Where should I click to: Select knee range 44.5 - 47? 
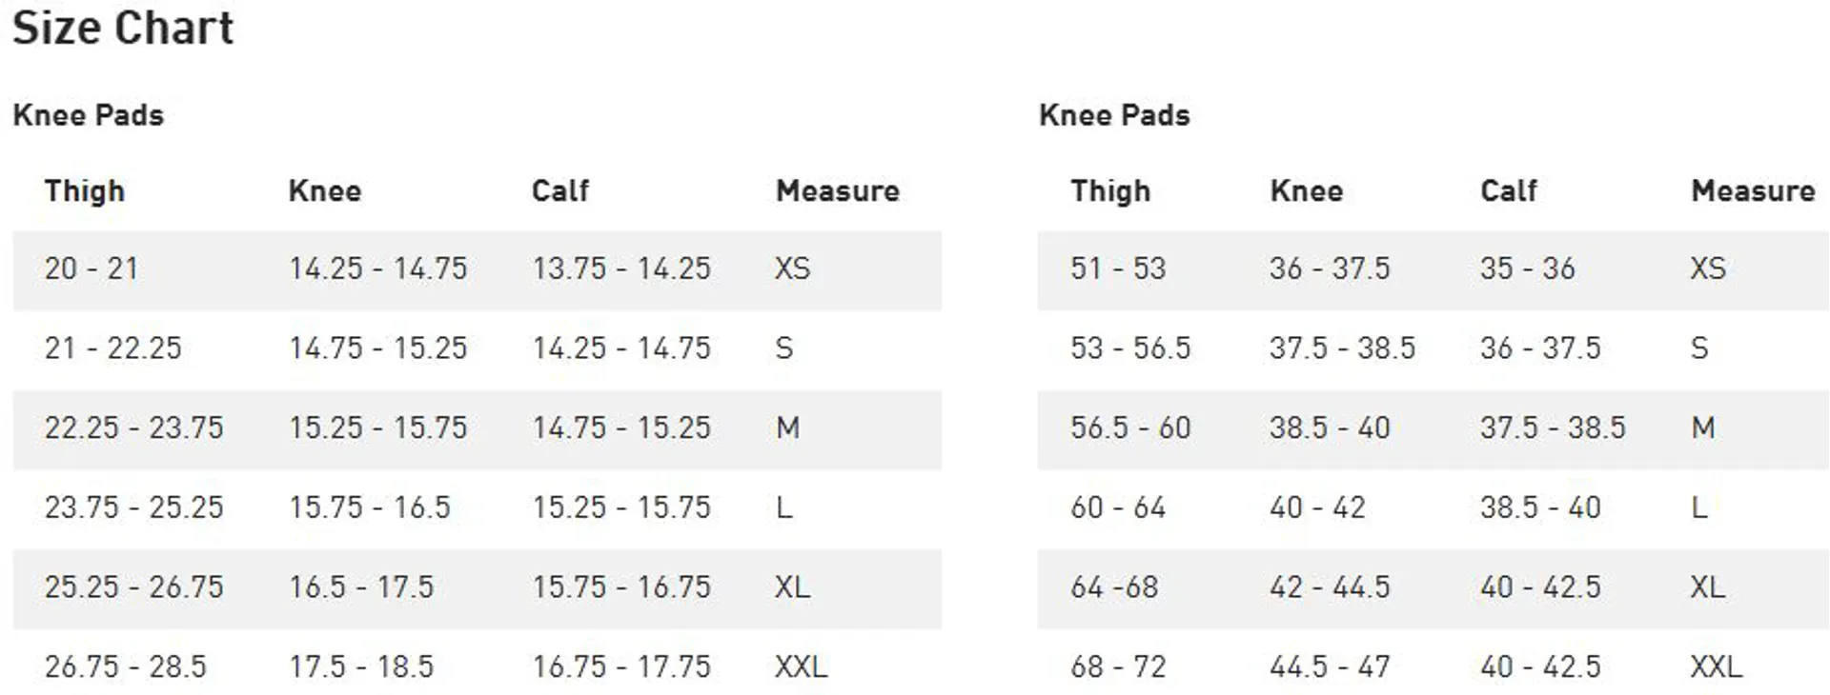(1330, 666)
